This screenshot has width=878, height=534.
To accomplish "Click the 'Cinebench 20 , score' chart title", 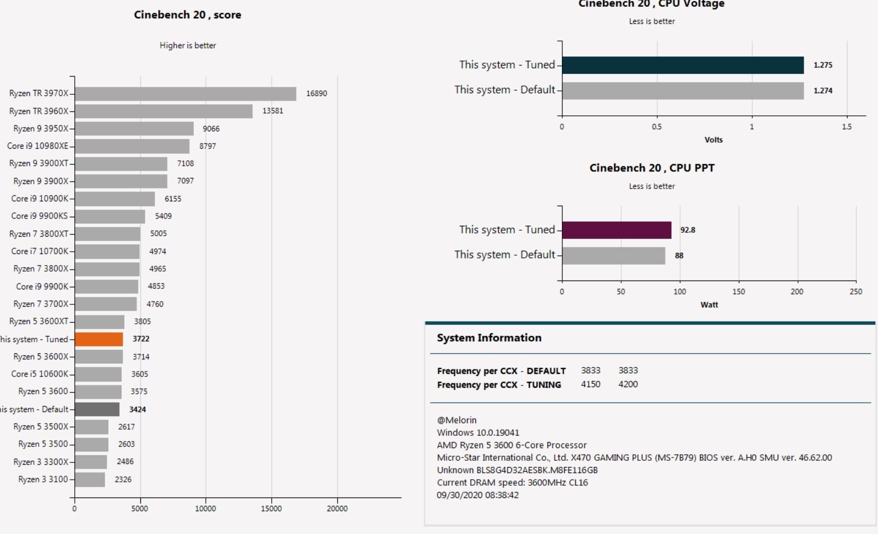I will pos(187,15).
